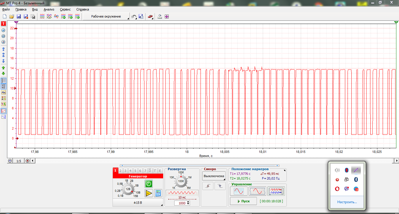The image size is (399, 214).
Task: Open the ±15 В range dropdown
Action: [x=138, y=203]
